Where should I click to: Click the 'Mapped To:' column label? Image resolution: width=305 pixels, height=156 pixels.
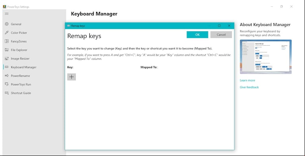click(x=149, y=67)
